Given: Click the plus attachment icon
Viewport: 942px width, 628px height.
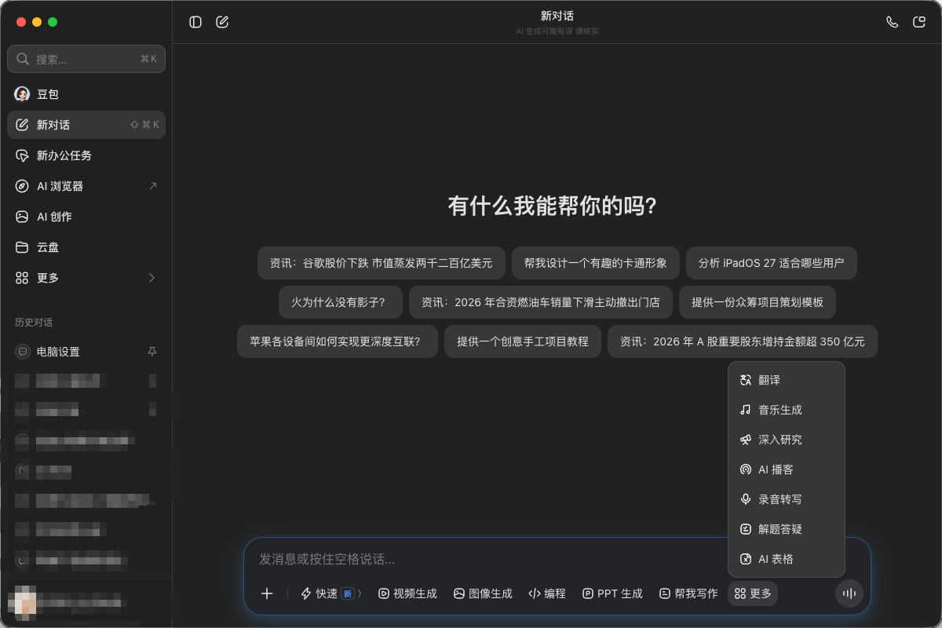Looking at the screenshot, I should 267,593.
